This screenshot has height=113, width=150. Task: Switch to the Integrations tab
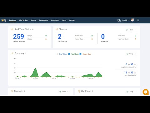click(55, 20)
